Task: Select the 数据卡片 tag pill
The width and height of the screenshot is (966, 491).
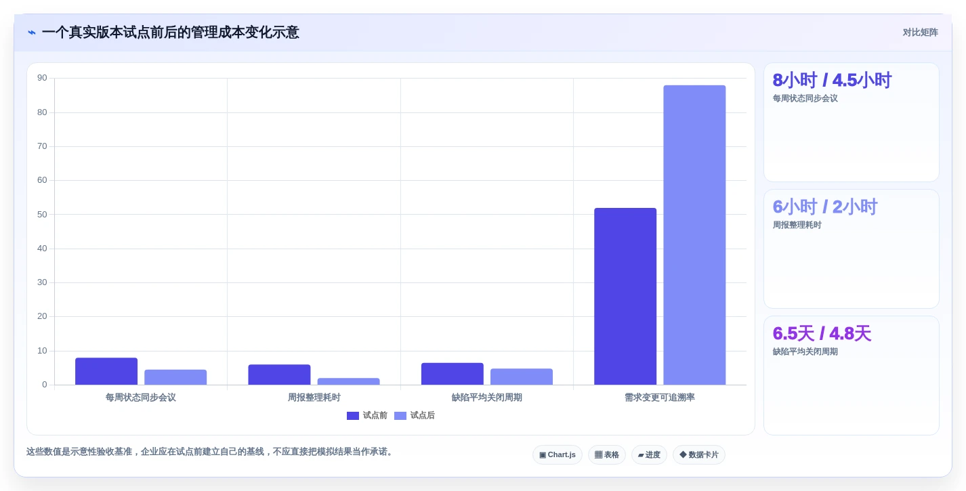Action: pos(699,455)
